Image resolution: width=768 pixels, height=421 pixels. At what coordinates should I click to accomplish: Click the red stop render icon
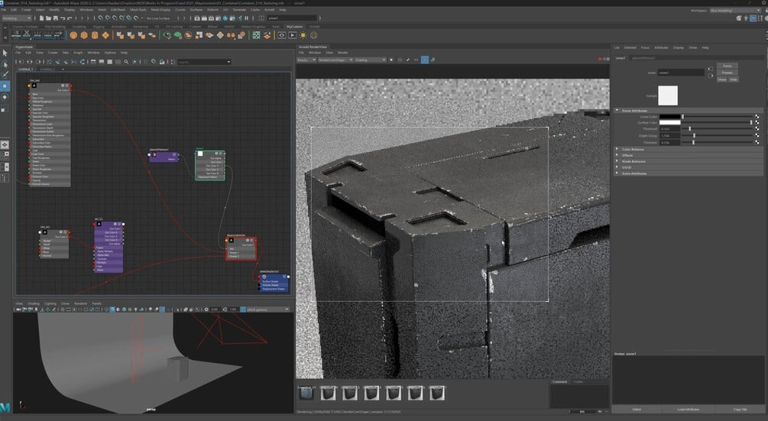(x=417, y=60)
